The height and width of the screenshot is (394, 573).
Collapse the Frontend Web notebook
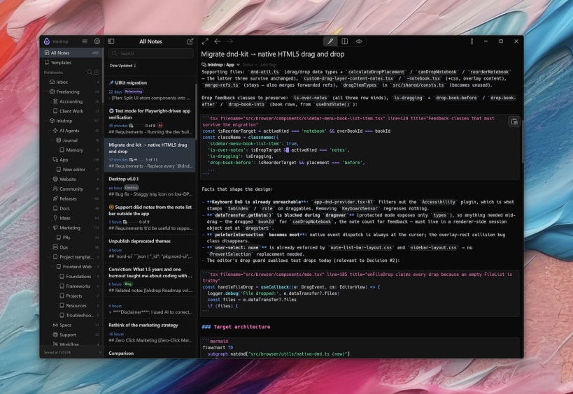(52, 267)
